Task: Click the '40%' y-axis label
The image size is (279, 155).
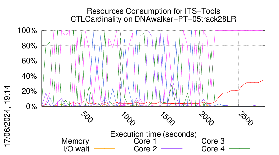Action: coord(29,76)
